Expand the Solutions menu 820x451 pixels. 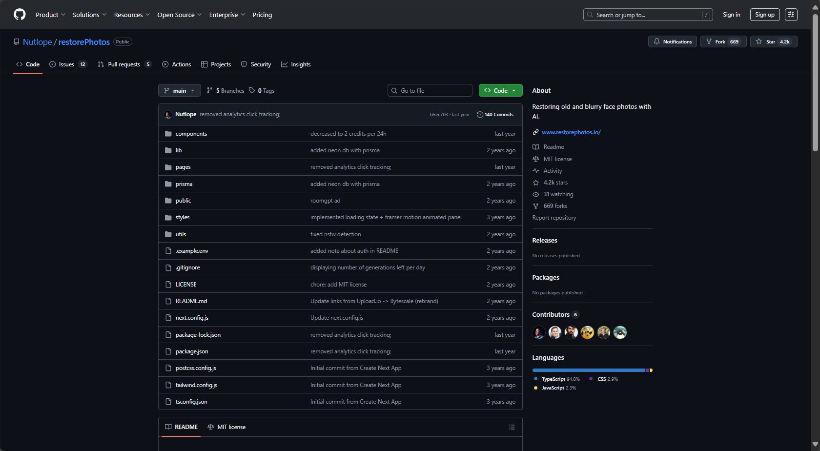tap(89, 15)
